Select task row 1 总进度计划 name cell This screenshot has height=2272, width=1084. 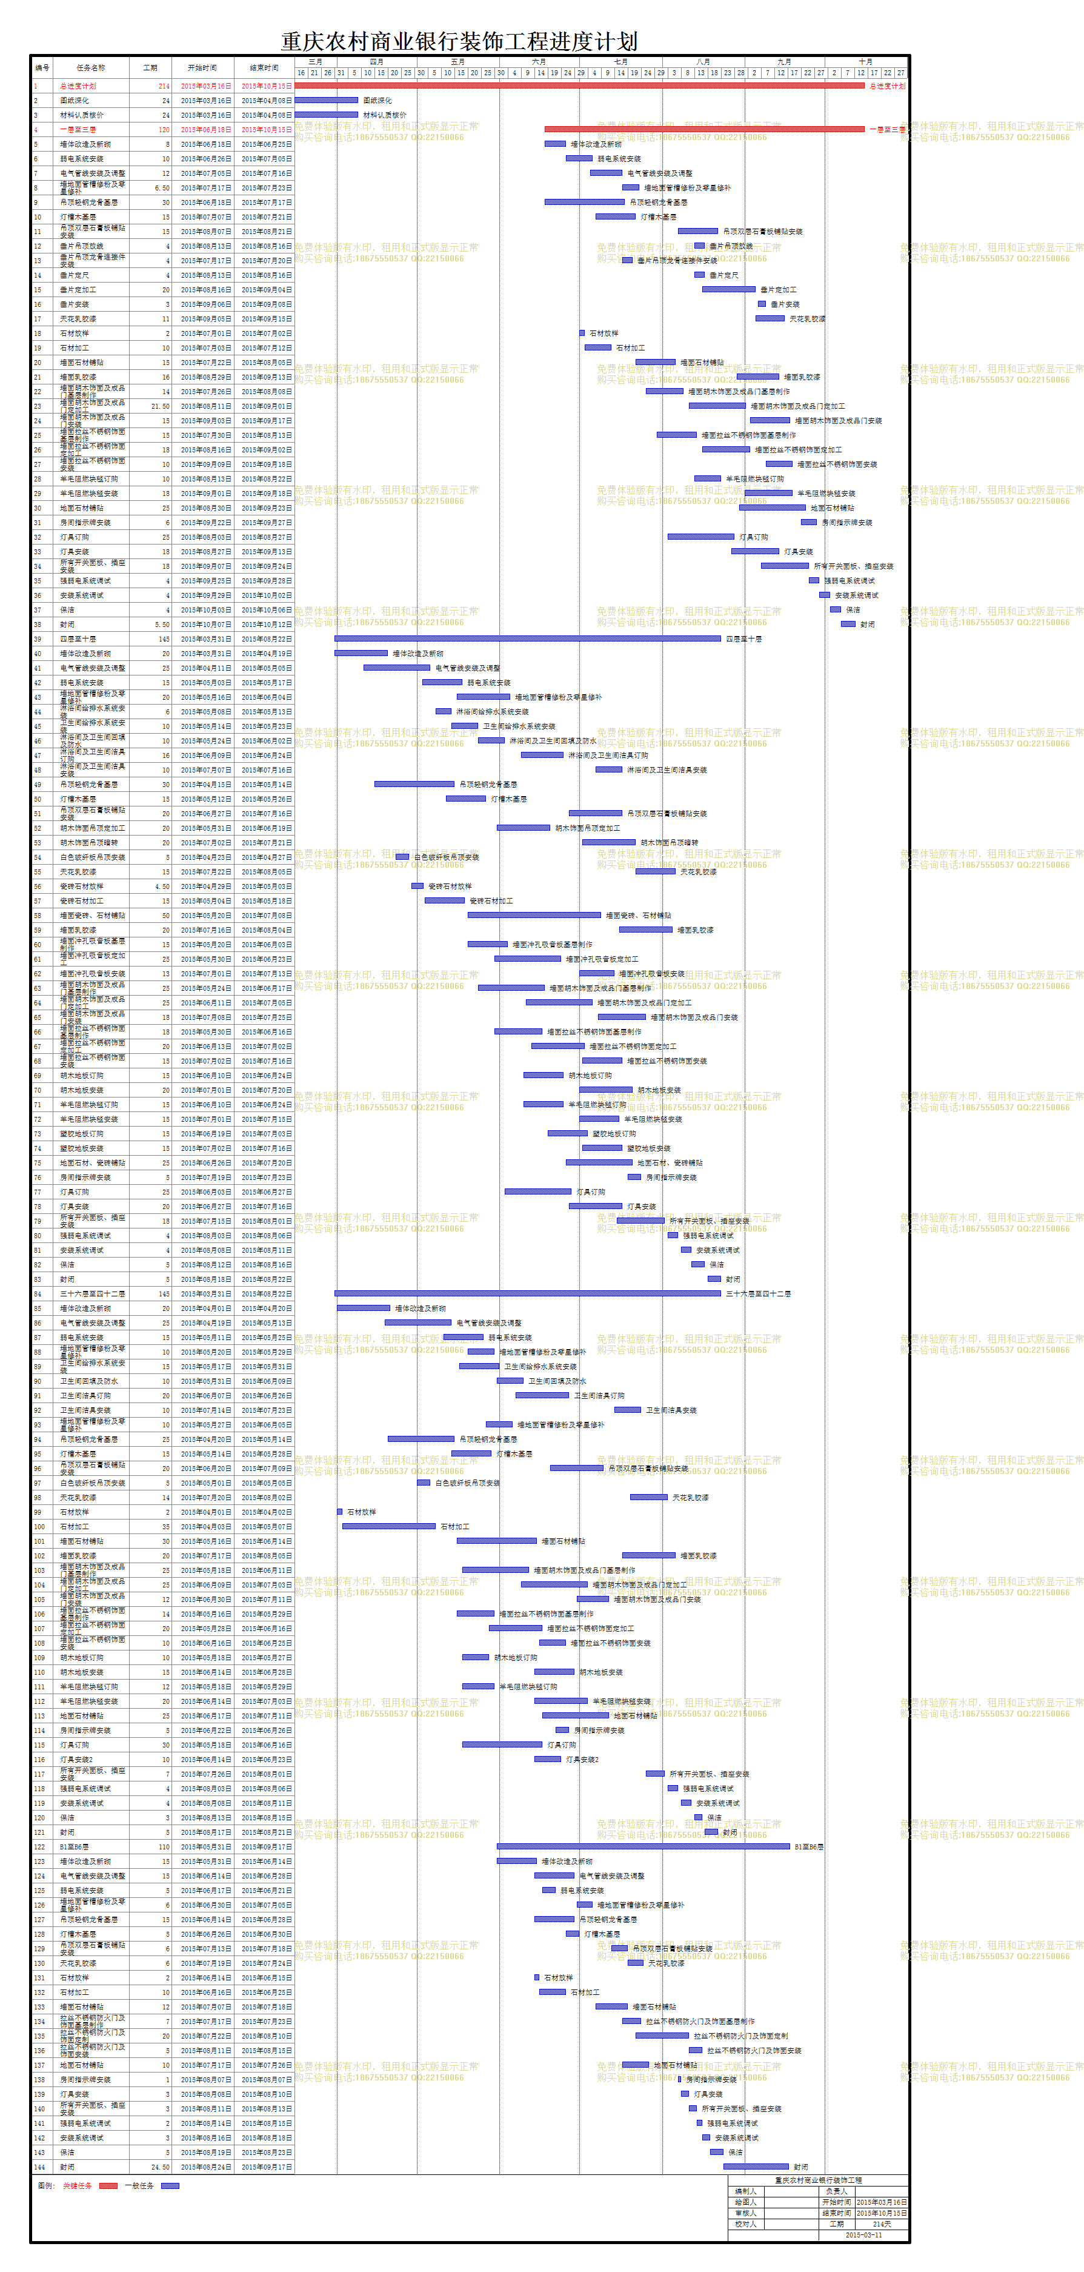91,87
